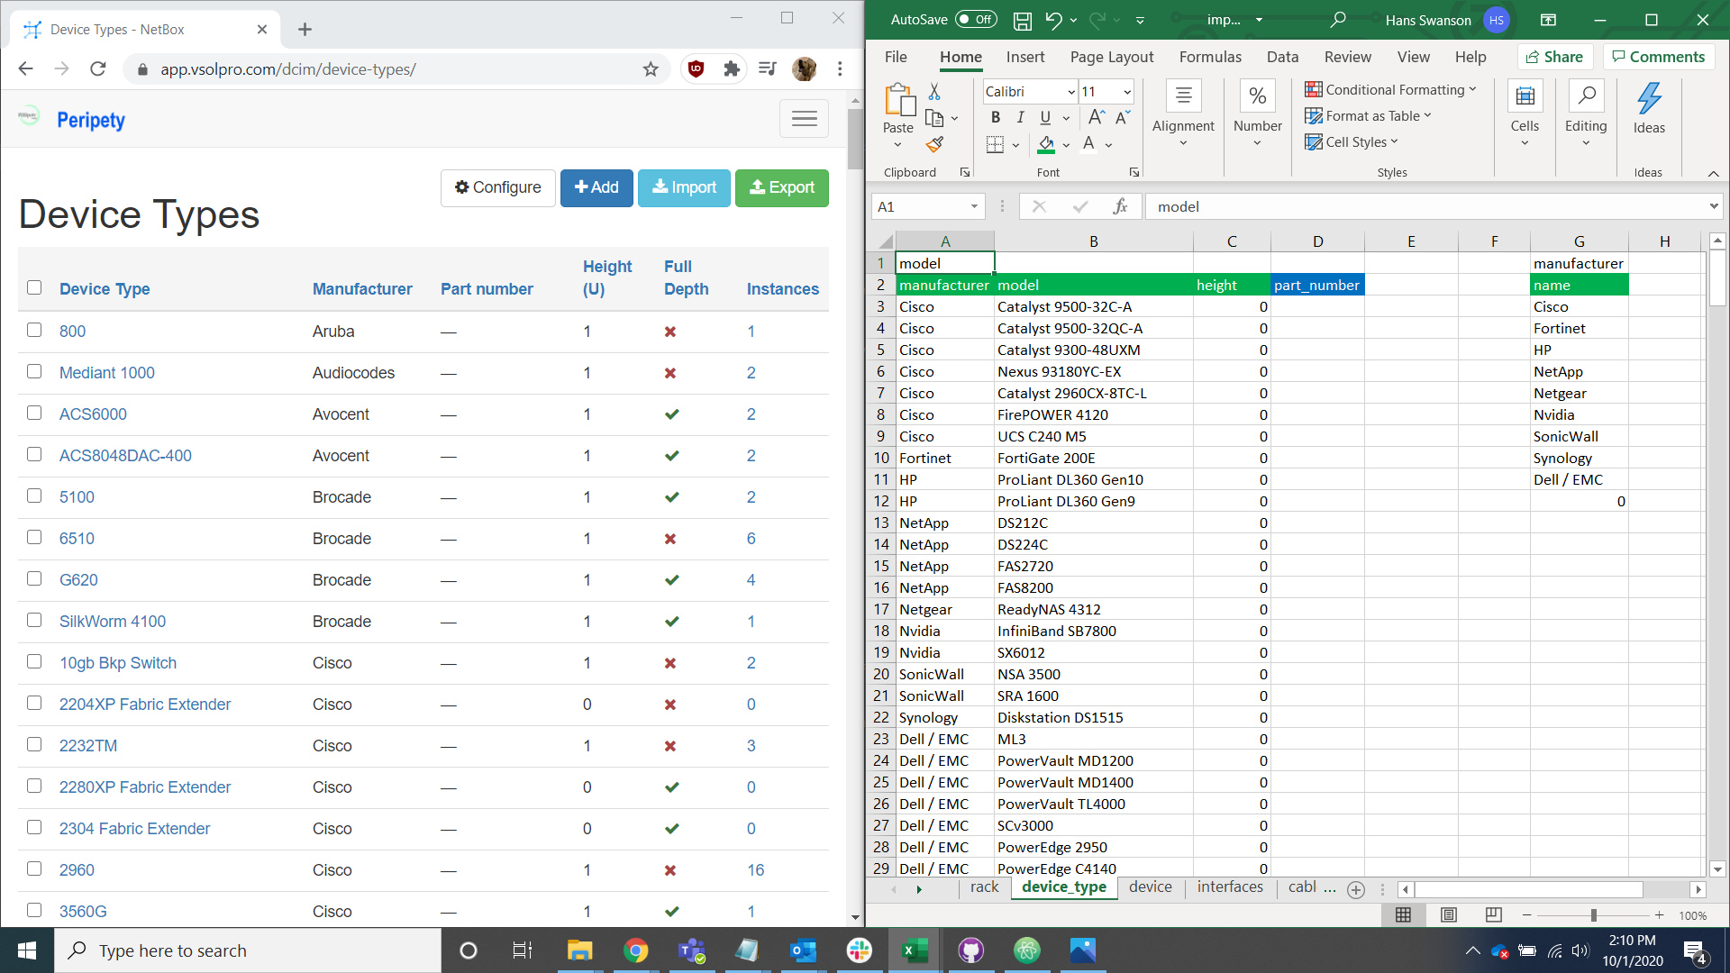This screenshot has height=973, width=1730.
Task: Expand the Cell Styles menu
Action: point(1351,142)
